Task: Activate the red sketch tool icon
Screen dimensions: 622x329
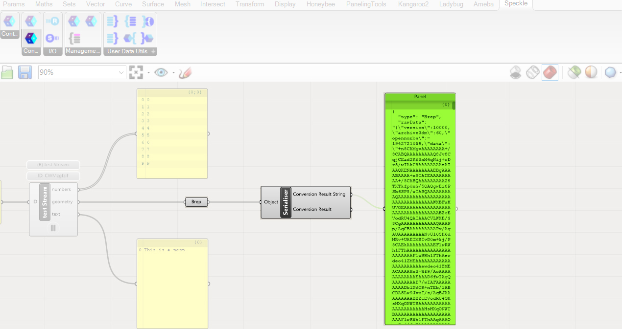Action: [x=186, y=72]
